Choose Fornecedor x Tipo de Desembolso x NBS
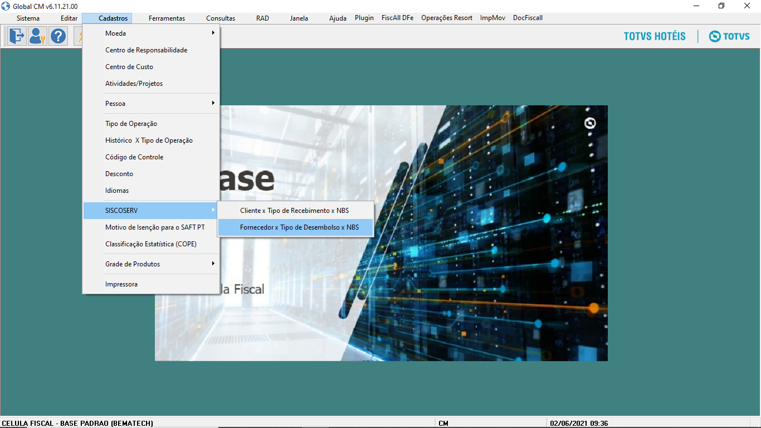Viewport: 761px width, 428px height. [295, 227]
